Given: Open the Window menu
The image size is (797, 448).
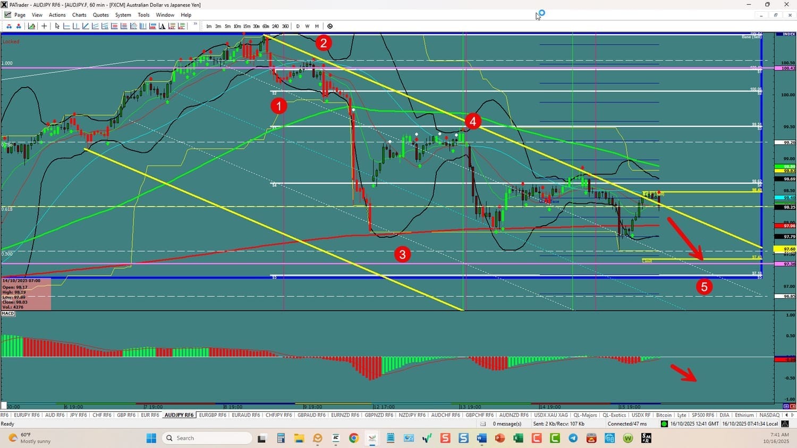Looking at the screenshot, I should pos(165,15).
